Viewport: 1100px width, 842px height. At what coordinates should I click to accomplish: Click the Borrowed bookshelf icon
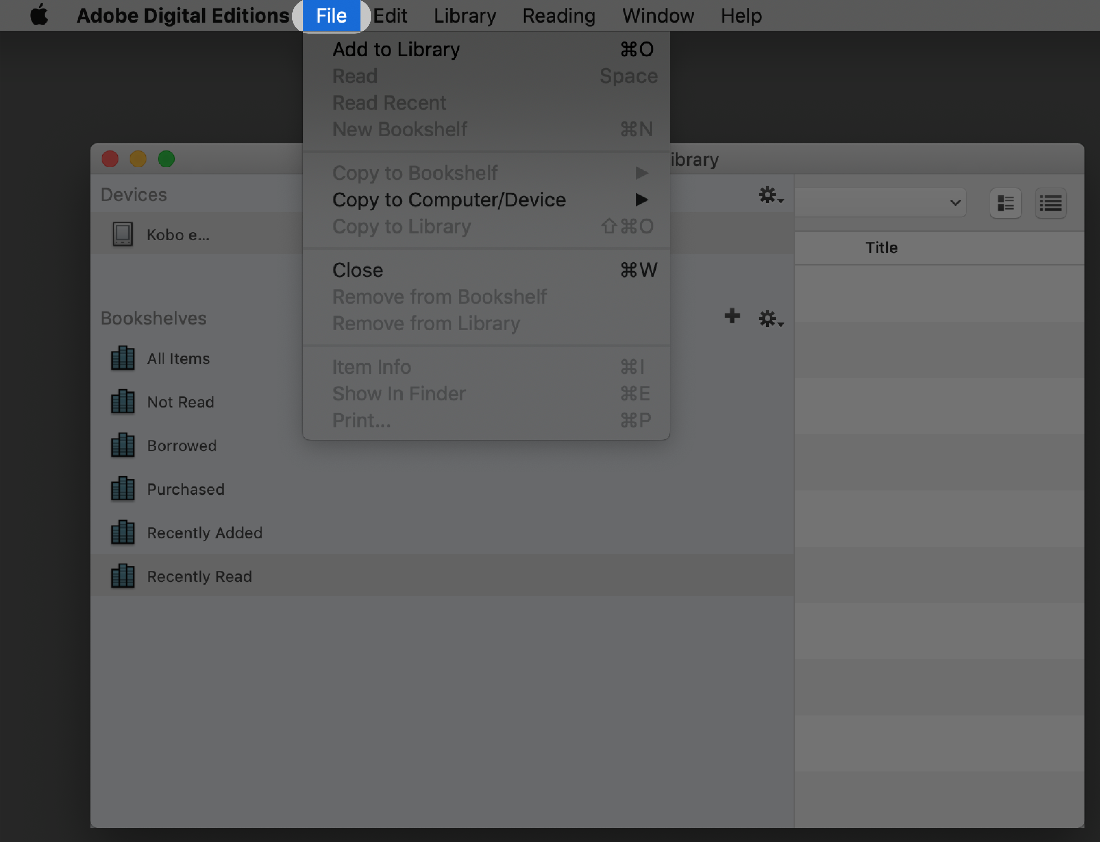pos(122,445)
